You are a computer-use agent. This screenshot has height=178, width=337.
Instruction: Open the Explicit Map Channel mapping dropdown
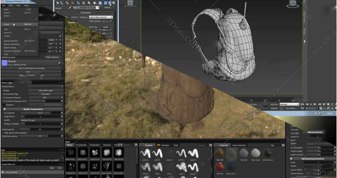101,17
